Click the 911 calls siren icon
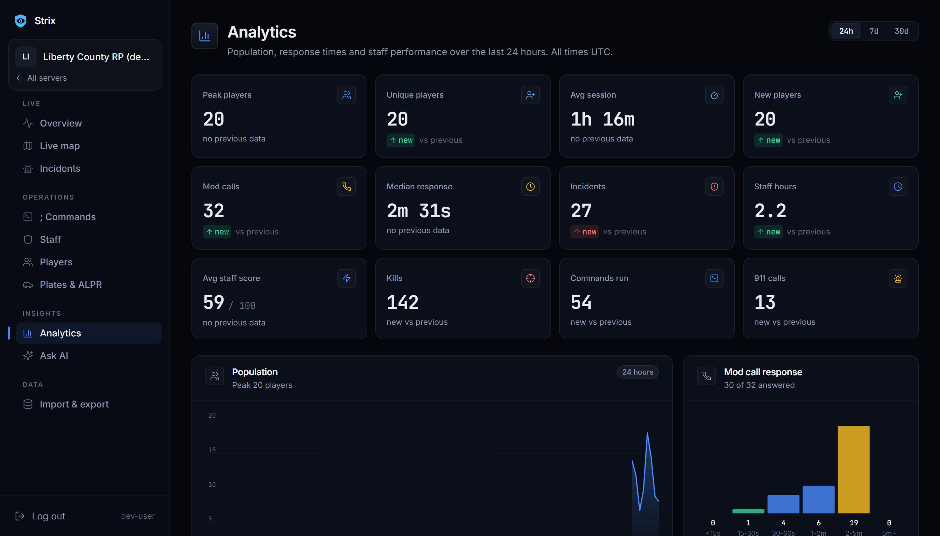The width and height of the screenshot is (940, 536). point(898,278)
